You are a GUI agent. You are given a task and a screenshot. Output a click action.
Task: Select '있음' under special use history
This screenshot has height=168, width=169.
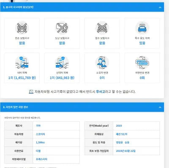[x=142, y=43]
